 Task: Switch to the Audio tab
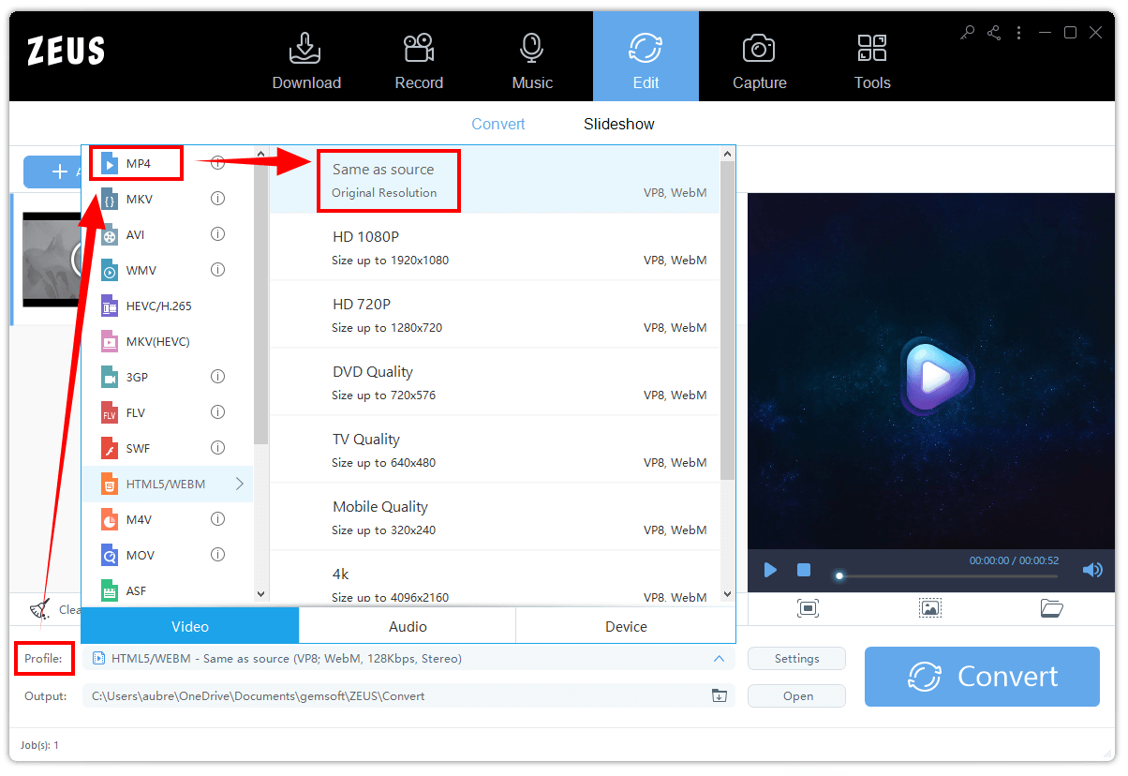click(408, 626)
